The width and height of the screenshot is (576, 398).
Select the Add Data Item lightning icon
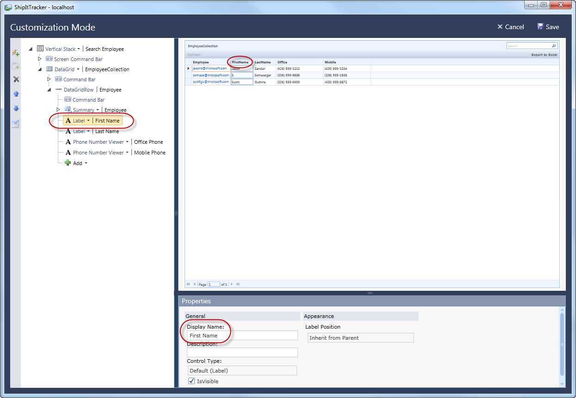[x=15, y=53]
